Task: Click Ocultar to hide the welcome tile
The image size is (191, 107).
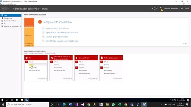Action: 185,44
